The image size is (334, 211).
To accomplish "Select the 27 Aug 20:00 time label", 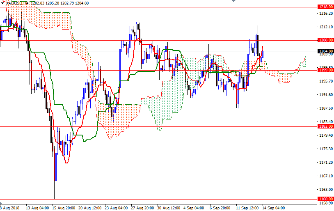I will [x=142, y=208].
